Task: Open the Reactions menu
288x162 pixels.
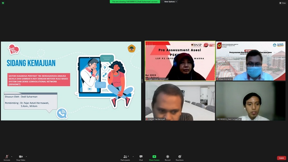Action: (180, 157)
